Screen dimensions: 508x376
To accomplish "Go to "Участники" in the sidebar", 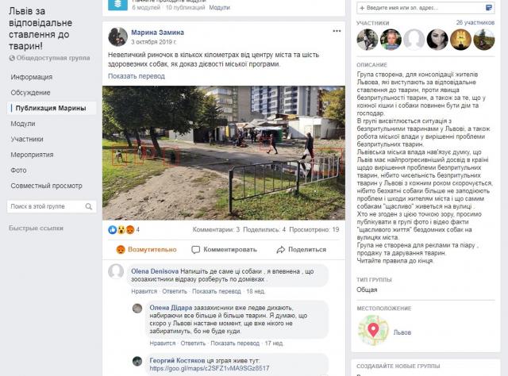I will click(x=27, y=140).
